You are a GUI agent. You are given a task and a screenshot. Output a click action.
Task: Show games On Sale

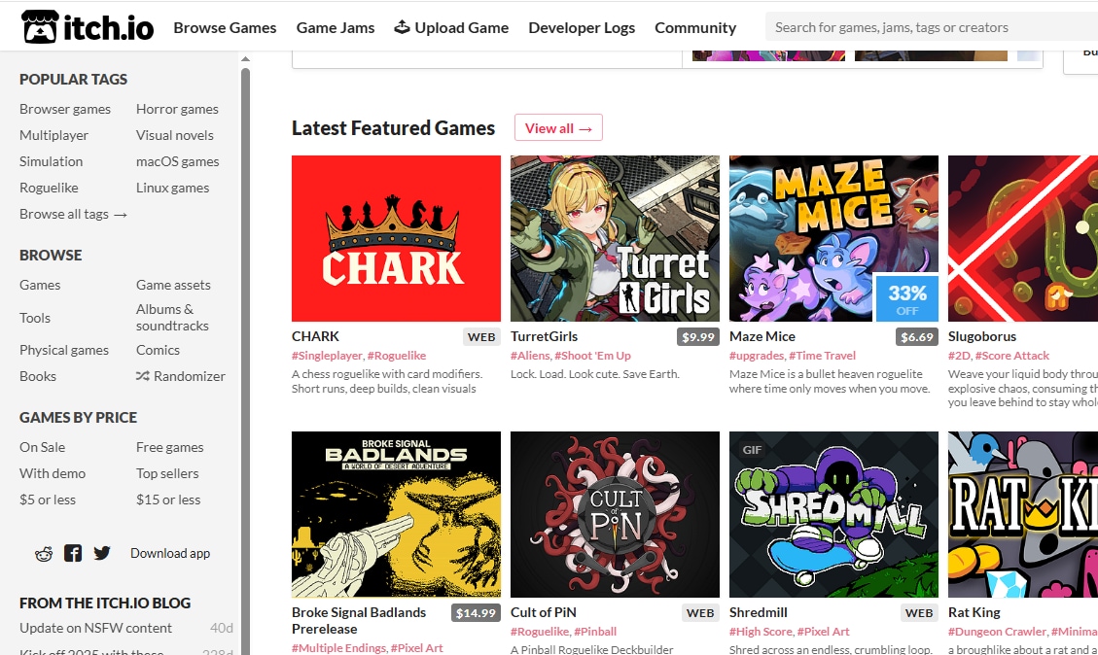click(42, 447)
